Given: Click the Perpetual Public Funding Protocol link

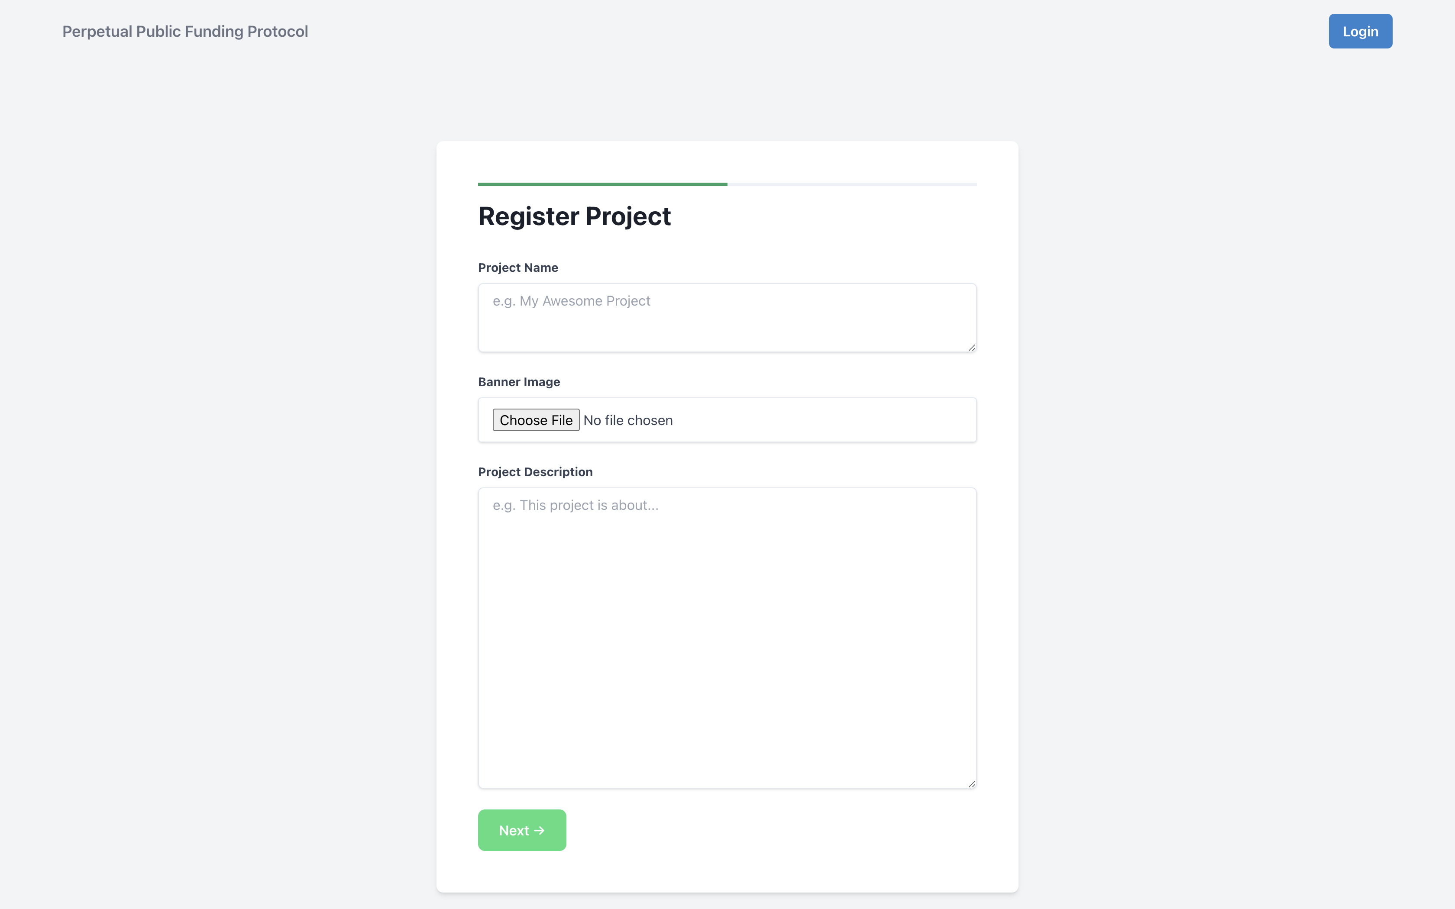Looking at the screenshot, I should [184, 30].
